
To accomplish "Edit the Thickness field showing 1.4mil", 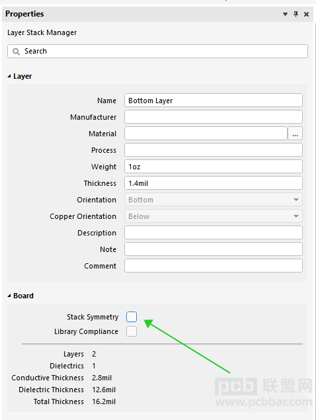I will click(x=214, y=183).
